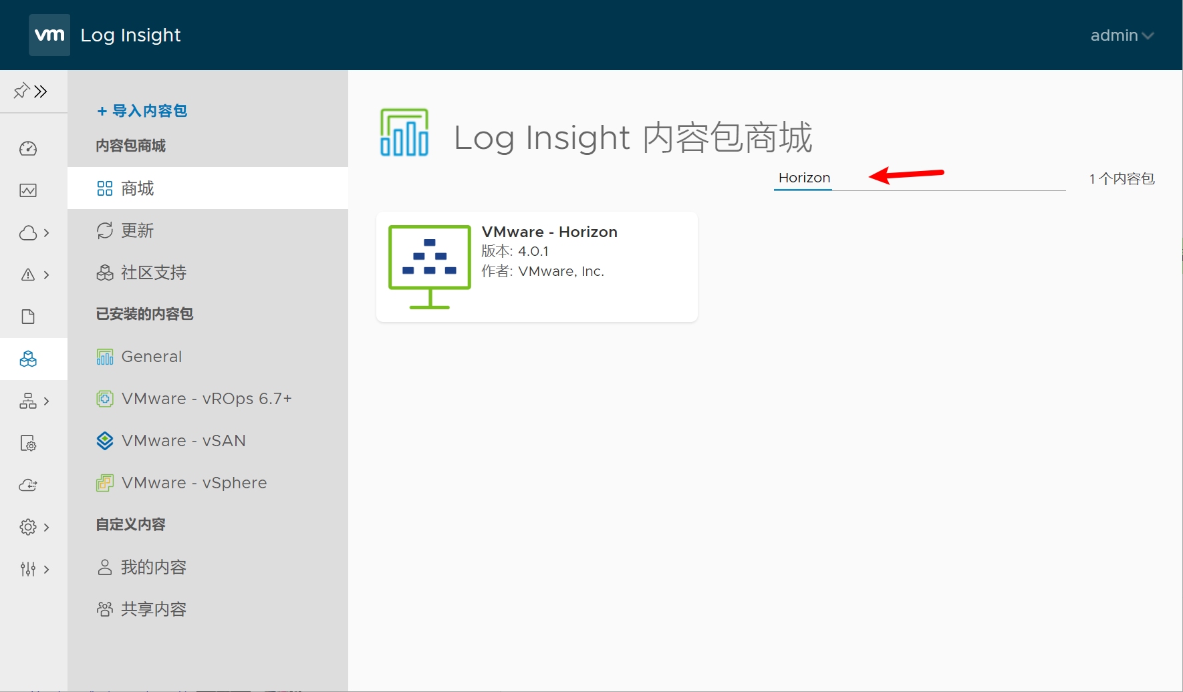Click the document page icon in sidebar
This screenshot has height=692, width=1183.
click(x=28, y=317)
